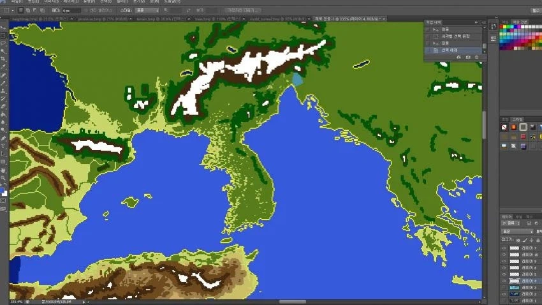This screenshot has width=542, height=305.
Task: Show hidden layer 2 via visibility box
Action: point(504,294)
